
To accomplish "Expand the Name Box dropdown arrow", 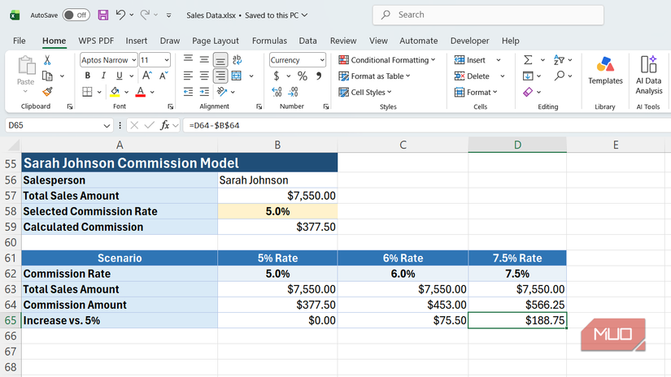I will pos(106,126).
